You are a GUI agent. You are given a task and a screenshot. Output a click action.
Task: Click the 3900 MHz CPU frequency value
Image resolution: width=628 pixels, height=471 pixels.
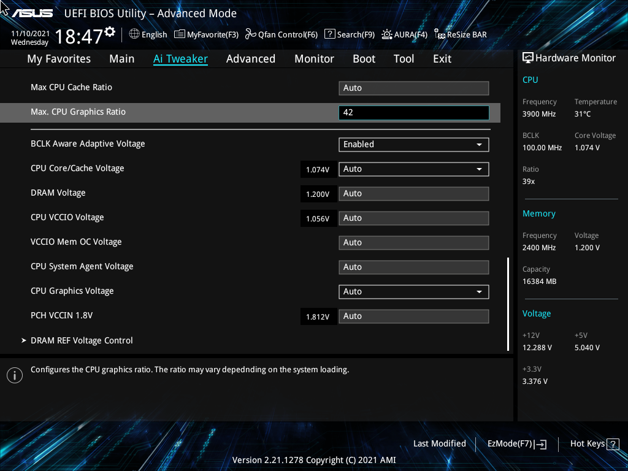(538, 114)
